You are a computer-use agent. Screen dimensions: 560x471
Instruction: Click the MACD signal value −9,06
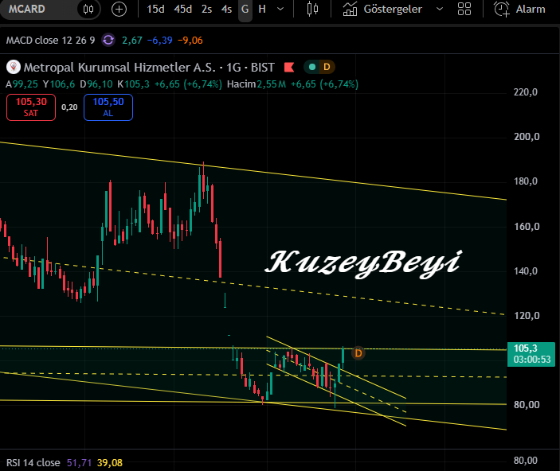click(190, 41)
